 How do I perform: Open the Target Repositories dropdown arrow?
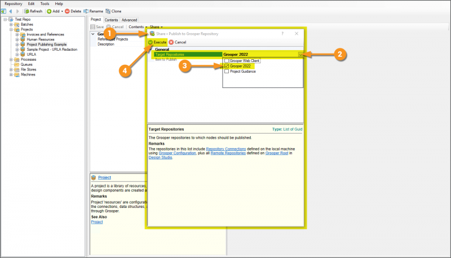[x=300, y=54]
